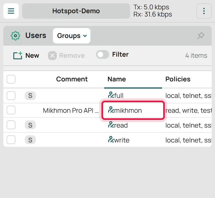Click the group icon beside full
This screenshot has height=198, width=215.
pyautogui.click(x=111, y=95)
